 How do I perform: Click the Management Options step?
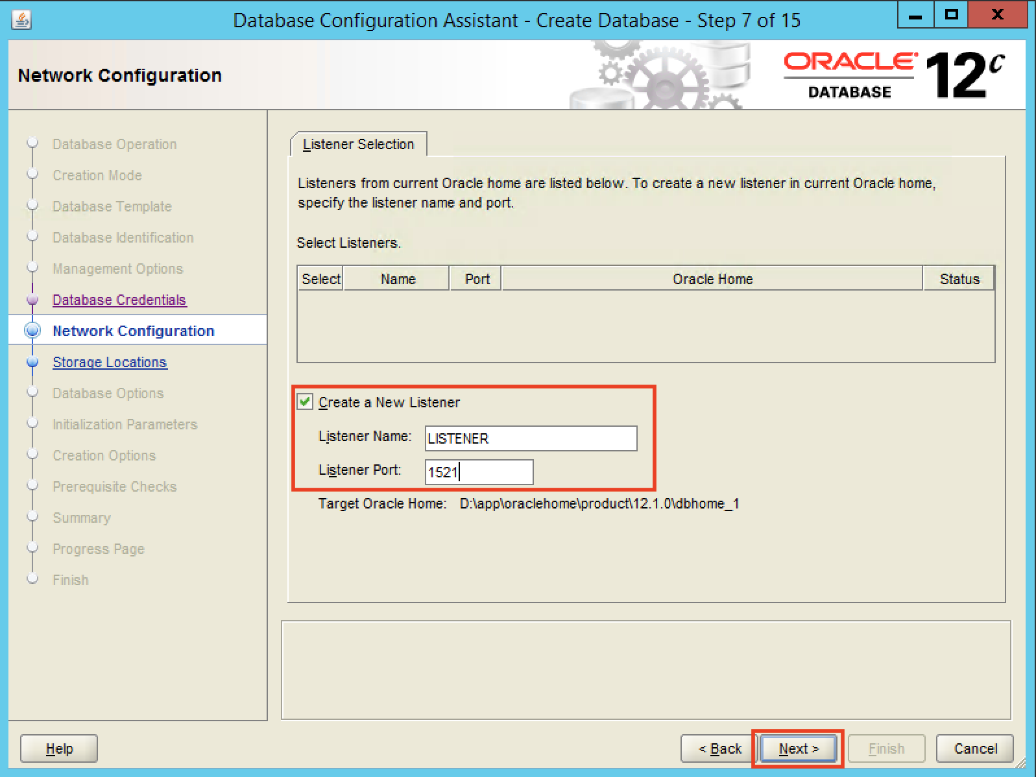pyautogui.click(x=118, y=269)
